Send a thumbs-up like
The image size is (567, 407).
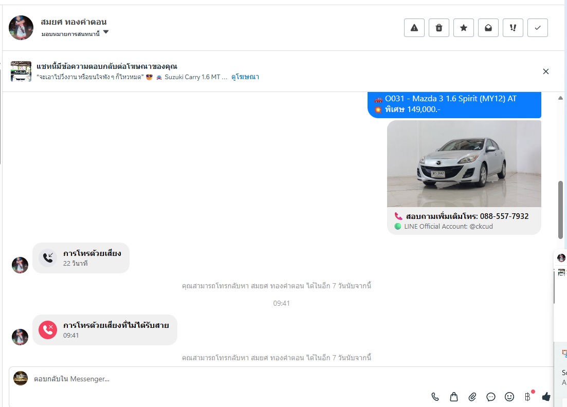point(546,397)
